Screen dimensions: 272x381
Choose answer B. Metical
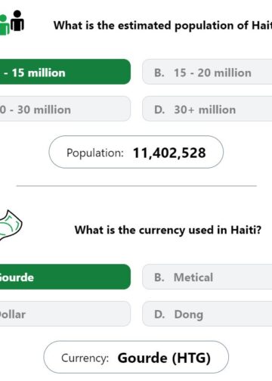point(207,277)
